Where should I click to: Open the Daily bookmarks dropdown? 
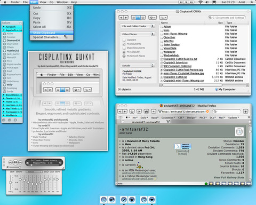(145, 117)
